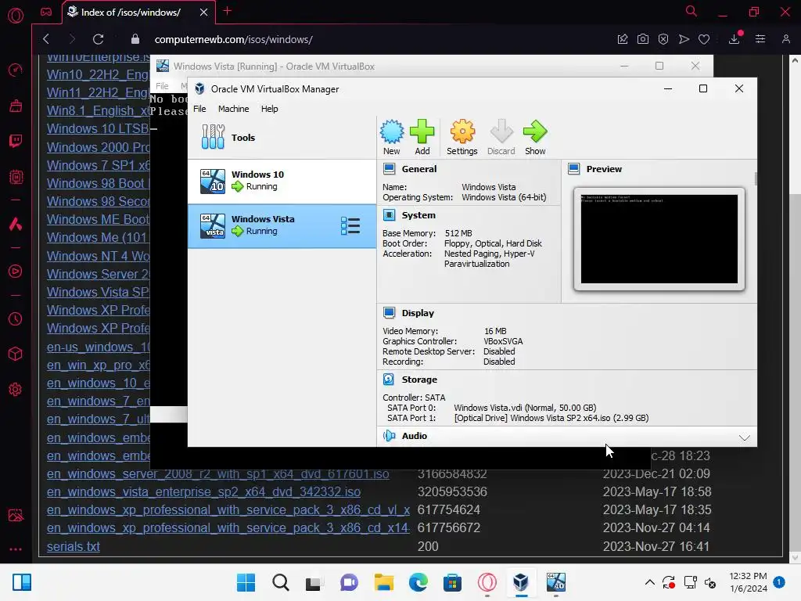Image resolution: width=801 pixels, height=601 pixels.
Task: Open a new tab in Opera
Action: (x=228, y=11)
